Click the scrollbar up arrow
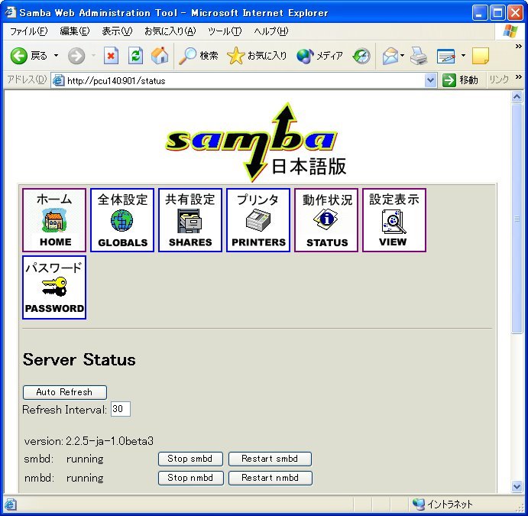This screenshot has width=528, height=516. (517, 97)
